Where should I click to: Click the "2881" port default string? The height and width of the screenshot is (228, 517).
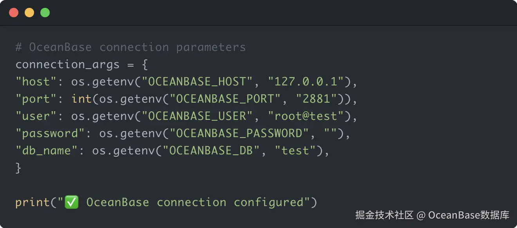point(320,99)
